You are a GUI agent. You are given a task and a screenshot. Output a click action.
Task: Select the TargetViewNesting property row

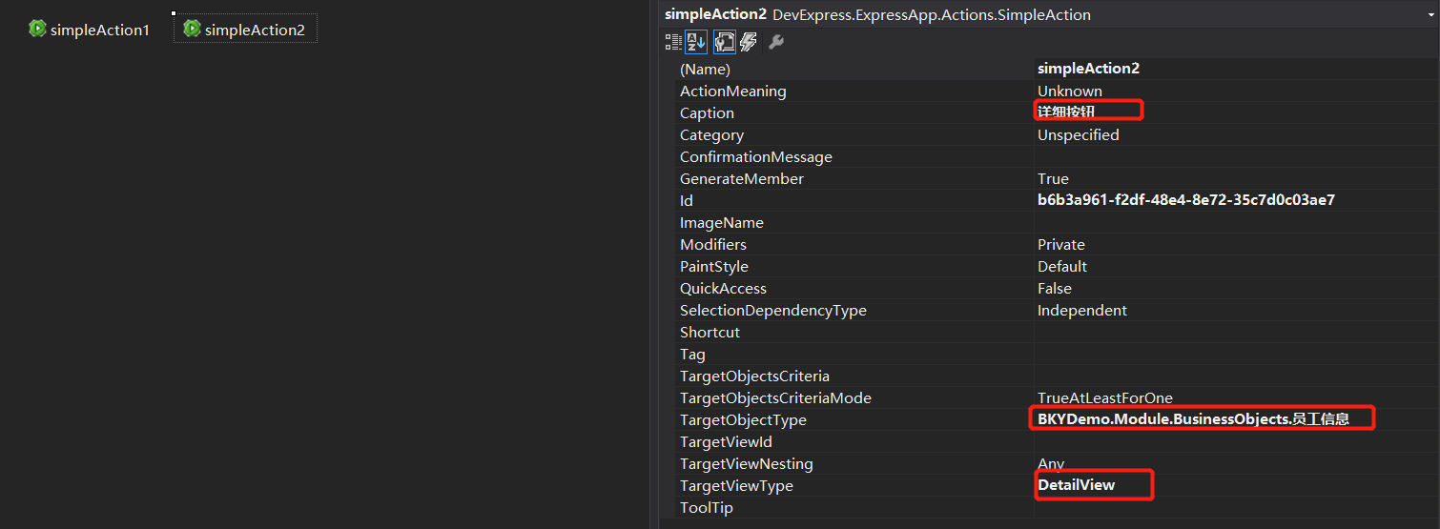click(746, 463)
